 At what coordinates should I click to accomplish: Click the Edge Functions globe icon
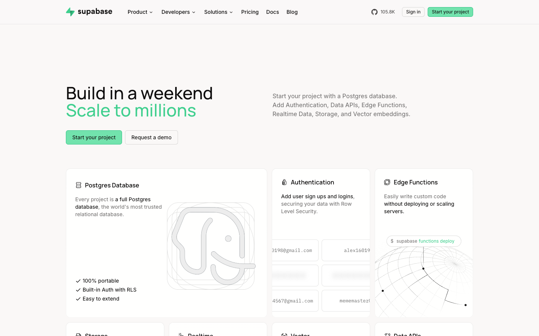tap(387, 182)
